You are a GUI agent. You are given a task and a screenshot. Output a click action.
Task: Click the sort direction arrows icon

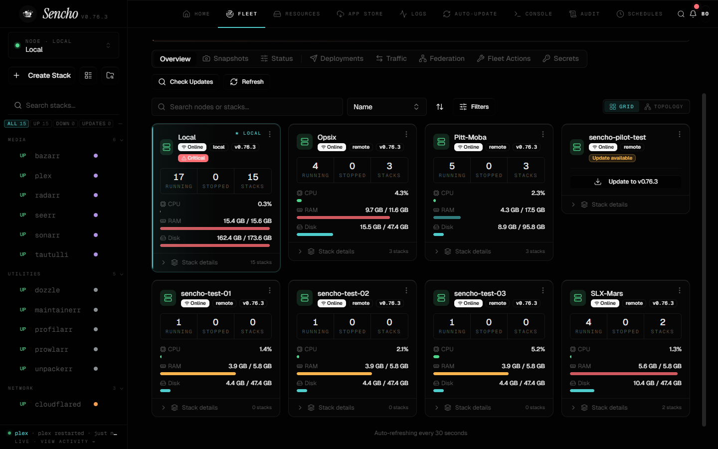pyautogui.click(x=440, y=107)
